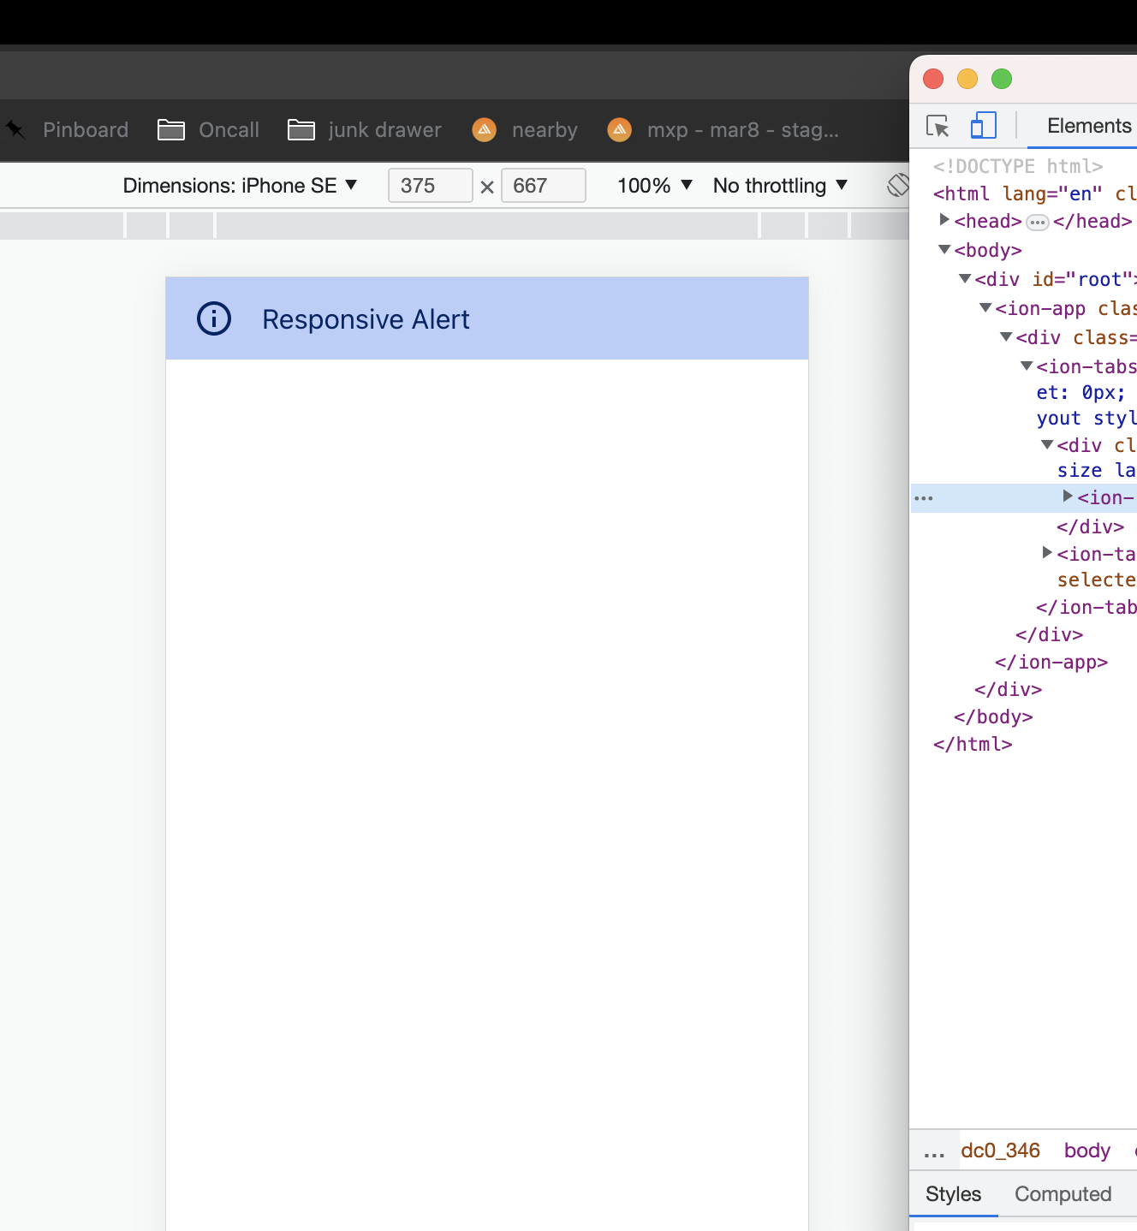Switch to the Computed tab
This screenshot has height=1231, width=1137.
pyautogui.click(x=1062, y=1193)
